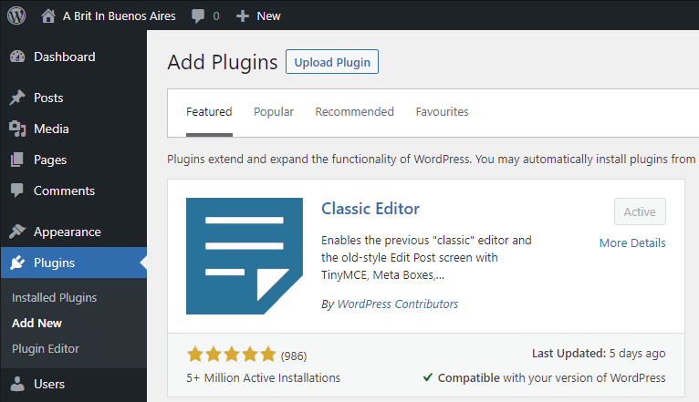This screenshot has width=699, height=402.
Task: Click the WordPress logo icon
Action: click(16, 15)
